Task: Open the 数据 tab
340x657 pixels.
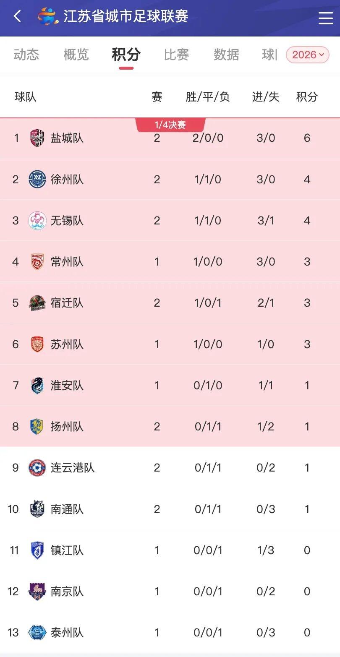Action: (x=226, y=55)
